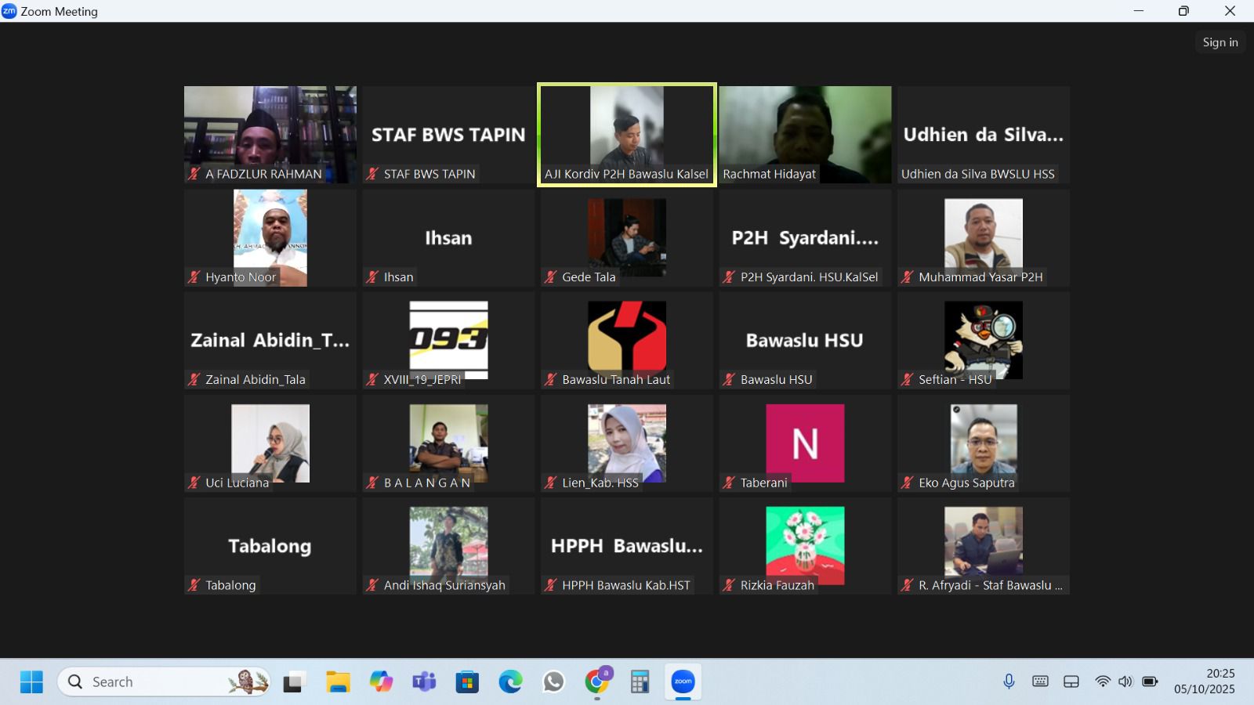Click muted mic icon beside Taberani
The height and width of the screenshot is (705, 1254).
(729, 483)
